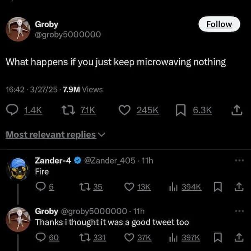The height and width of the screenshot is (251, 251).
Task: Bookmark the main tweet
Action: point(180,110)
